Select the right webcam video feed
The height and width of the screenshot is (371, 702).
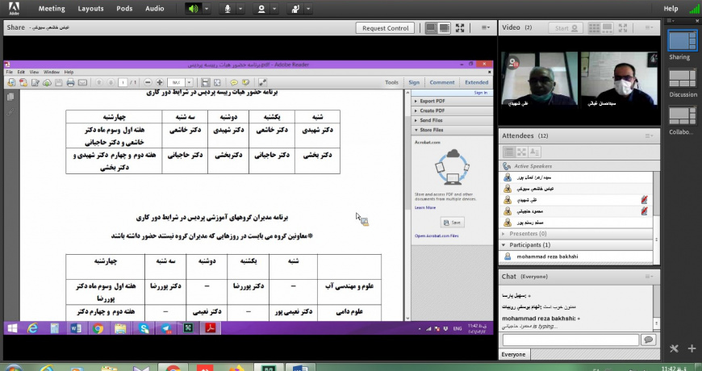[x=619, y=80]
